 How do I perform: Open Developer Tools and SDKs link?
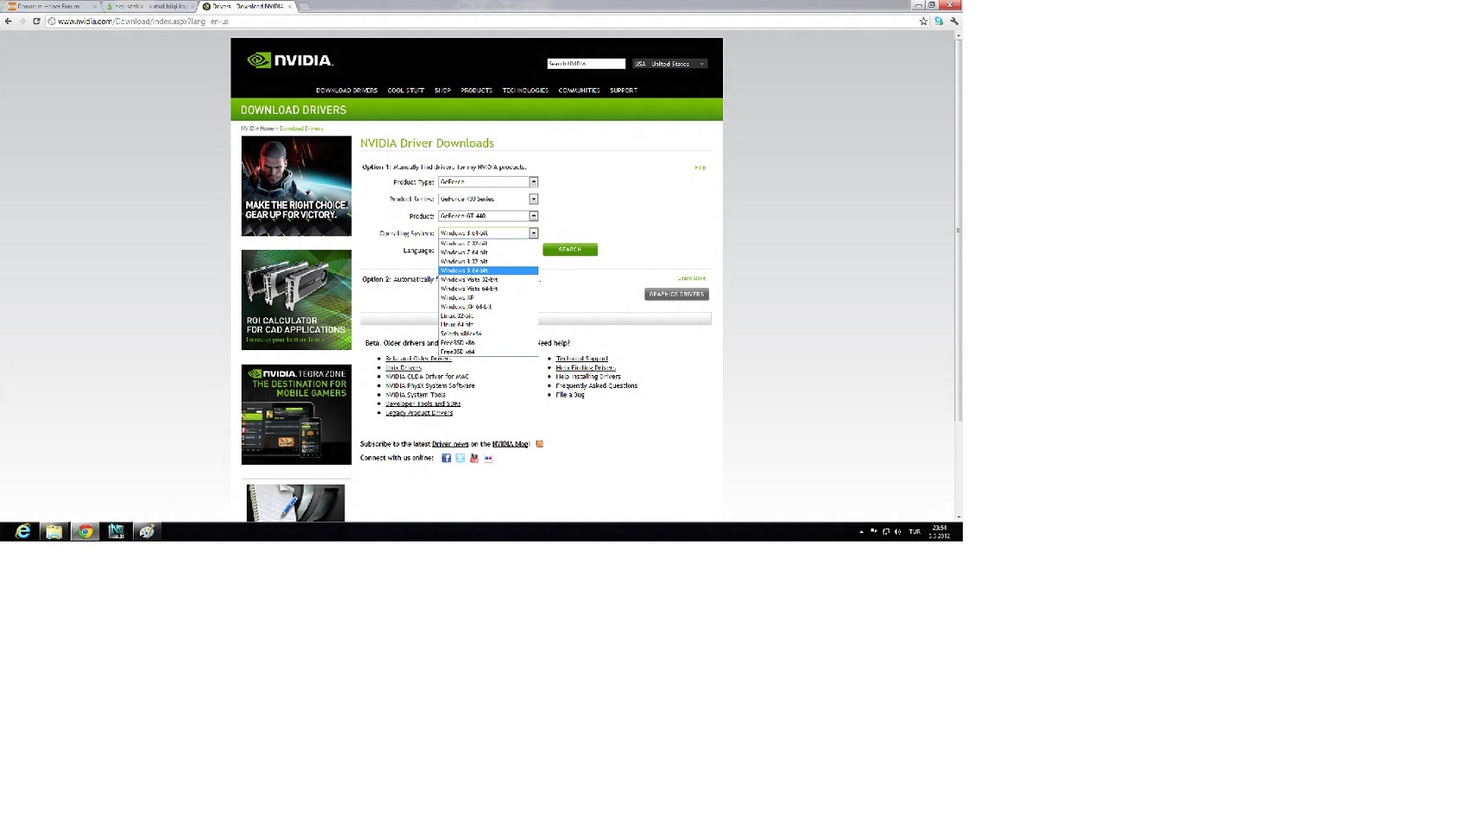tap(423, 404)
